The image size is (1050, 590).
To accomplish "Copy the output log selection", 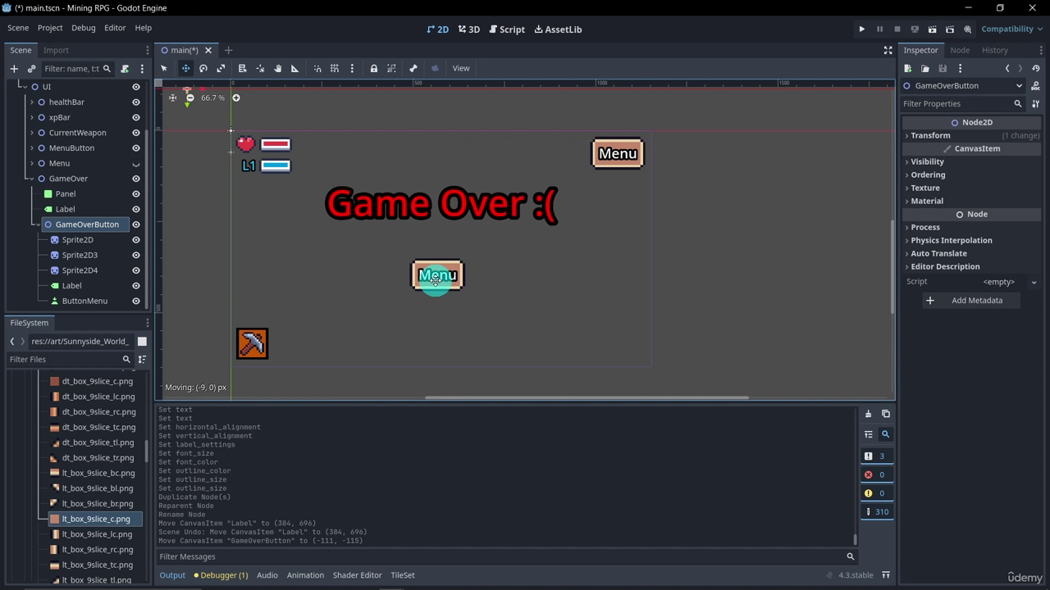I will [885, 414].
